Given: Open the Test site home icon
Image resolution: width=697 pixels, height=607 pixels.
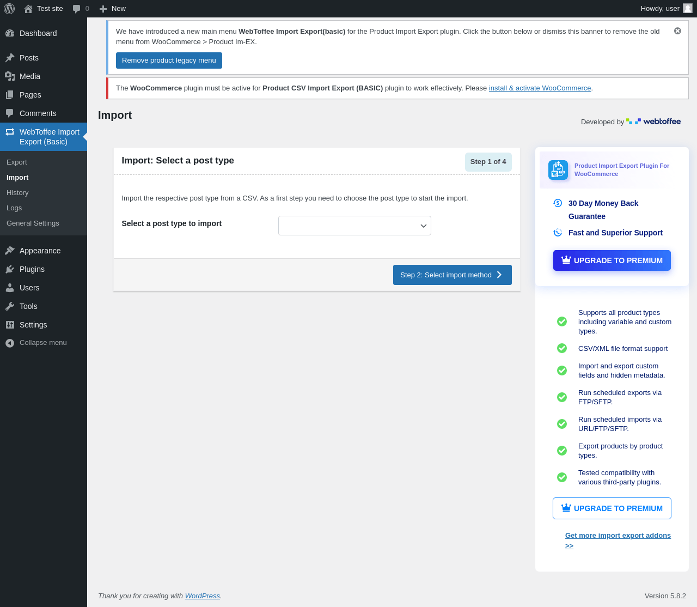Looking at the screenshot, I should [28, 9].
